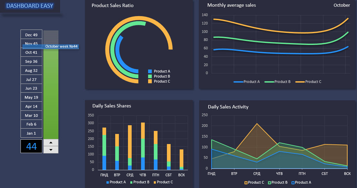Image resolution: width=357 pixels, height=188 pixels.
Task: Click the 250 axis value in Daily Sales Activity
Action: coord(205,115)
